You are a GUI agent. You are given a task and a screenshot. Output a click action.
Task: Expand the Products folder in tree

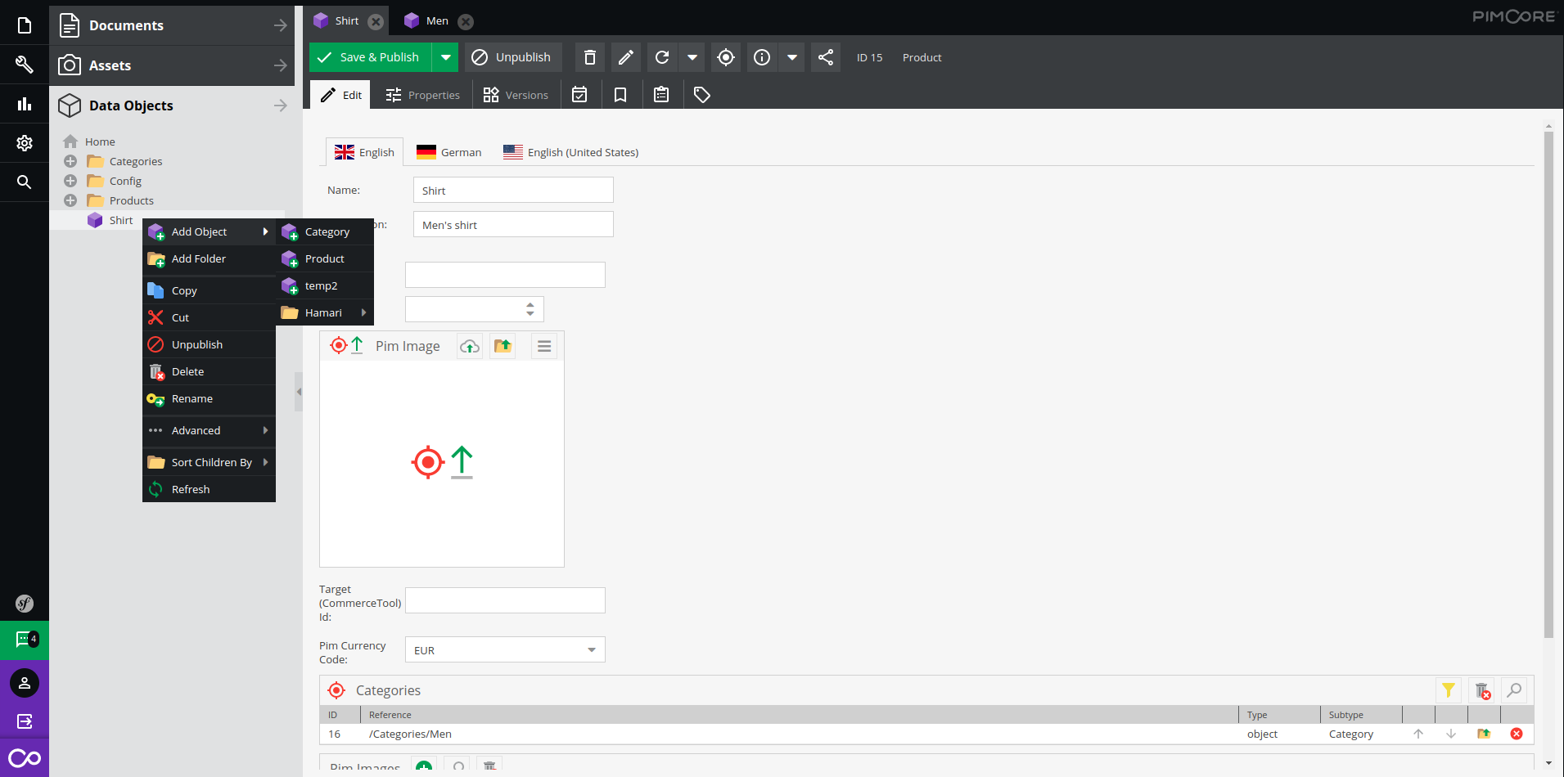[70, 200]
